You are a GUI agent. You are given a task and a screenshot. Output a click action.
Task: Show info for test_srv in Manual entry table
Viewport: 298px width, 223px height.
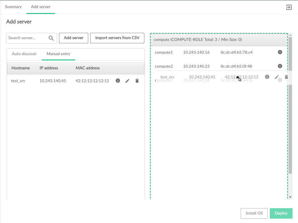118,81
